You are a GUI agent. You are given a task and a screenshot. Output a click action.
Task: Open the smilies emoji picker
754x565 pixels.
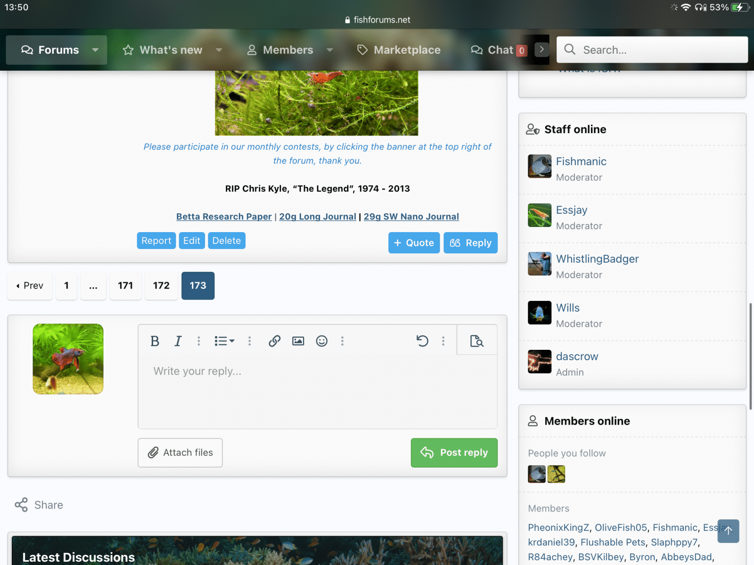[321, 341]
